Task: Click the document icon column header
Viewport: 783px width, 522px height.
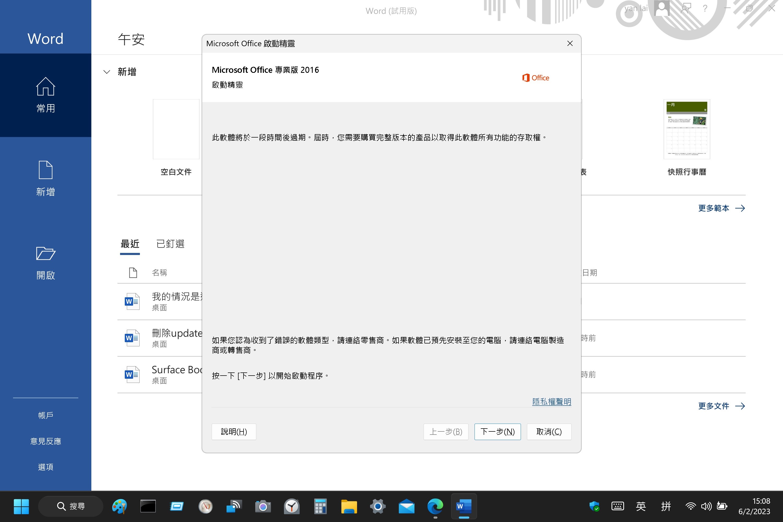Action: [133, 273]
